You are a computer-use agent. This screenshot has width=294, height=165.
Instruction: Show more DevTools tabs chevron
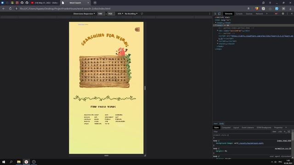[x=267, y=14]
